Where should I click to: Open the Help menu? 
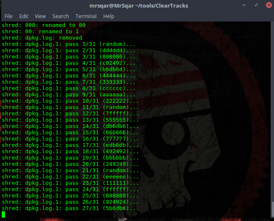(x=109, y=16)
